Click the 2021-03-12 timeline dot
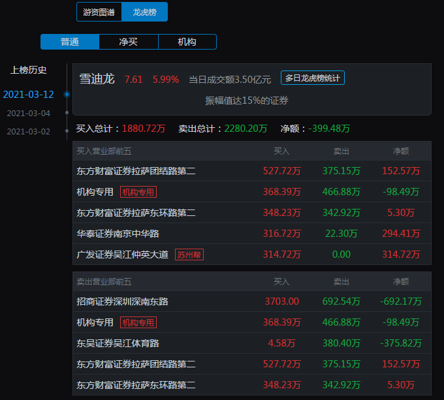444x400 pixels. tap(67, 94)
